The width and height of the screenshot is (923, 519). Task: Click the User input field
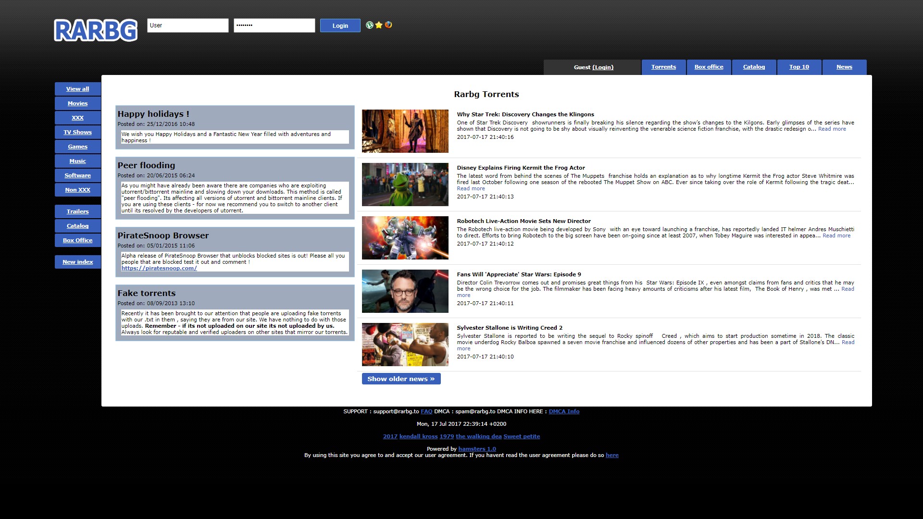pyautogui.click(x=187, y=25)
